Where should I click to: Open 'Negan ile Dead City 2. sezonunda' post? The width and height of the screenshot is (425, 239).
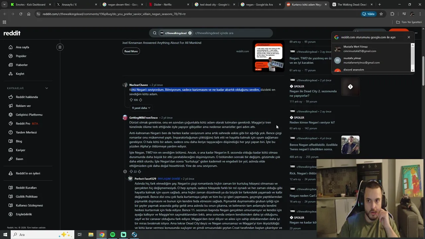[x=313, y=93]
